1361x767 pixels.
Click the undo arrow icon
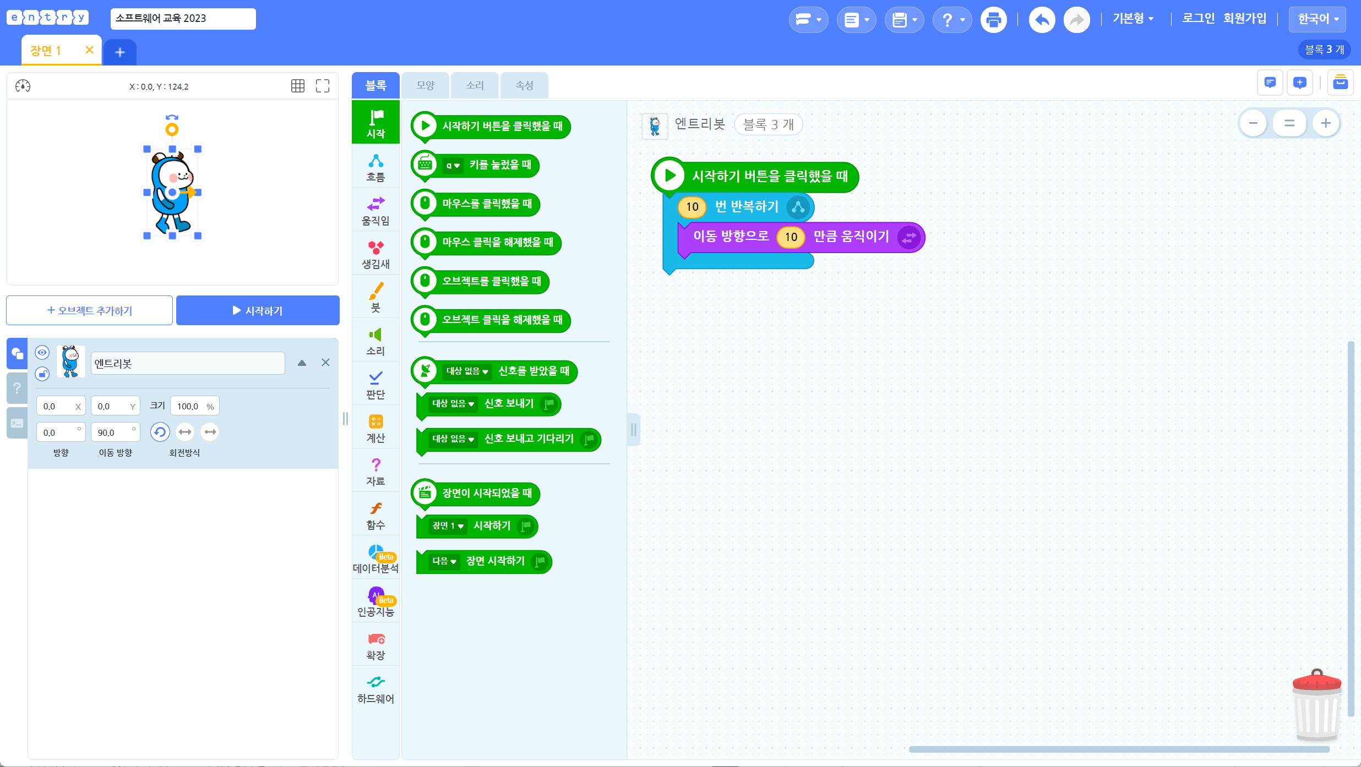(x=1042, y=20)
